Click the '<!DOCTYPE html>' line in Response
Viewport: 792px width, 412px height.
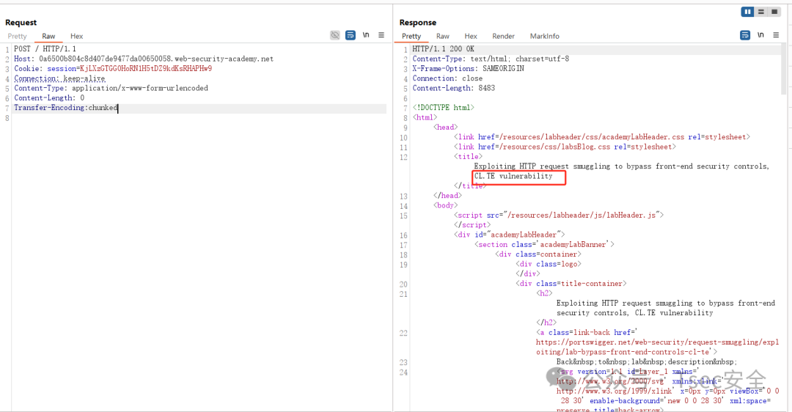click(443, 108)
